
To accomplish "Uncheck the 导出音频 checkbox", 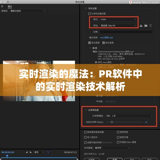I will point(103,43).
